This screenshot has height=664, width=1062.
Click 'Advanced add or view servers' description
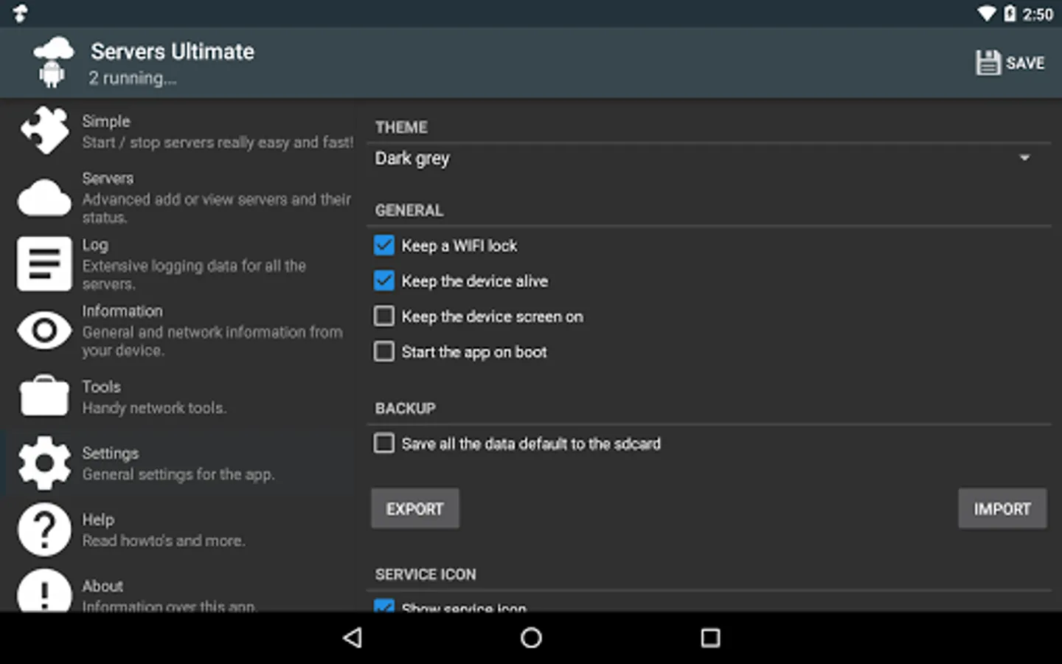(217, 208)
